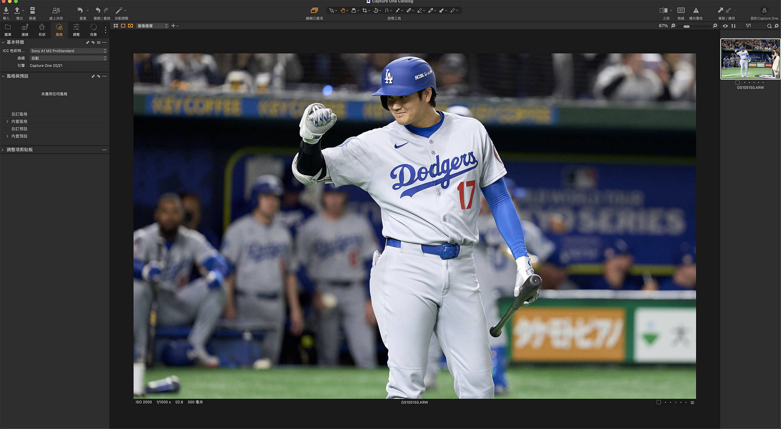Reset the Styles and Presets panel
This screenshot has height=429, width=781.
98,77
